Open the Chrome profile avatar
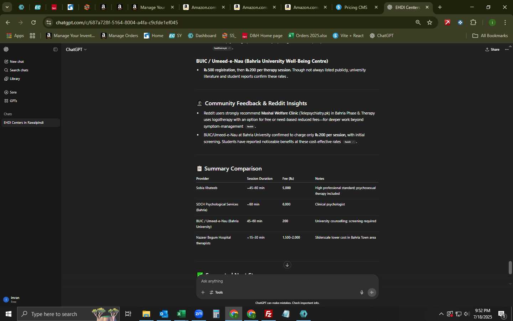513x321 pixels. (492, 22)
